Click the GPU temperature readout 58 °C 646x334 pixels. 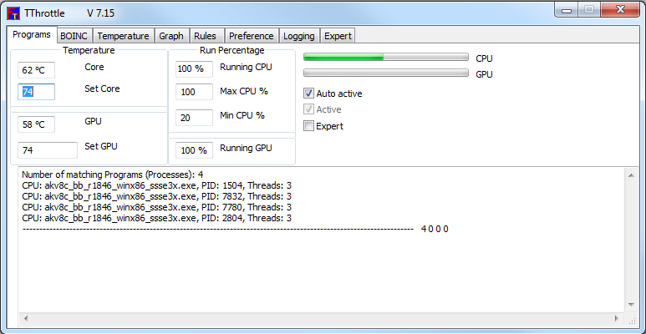pos(36,124)
